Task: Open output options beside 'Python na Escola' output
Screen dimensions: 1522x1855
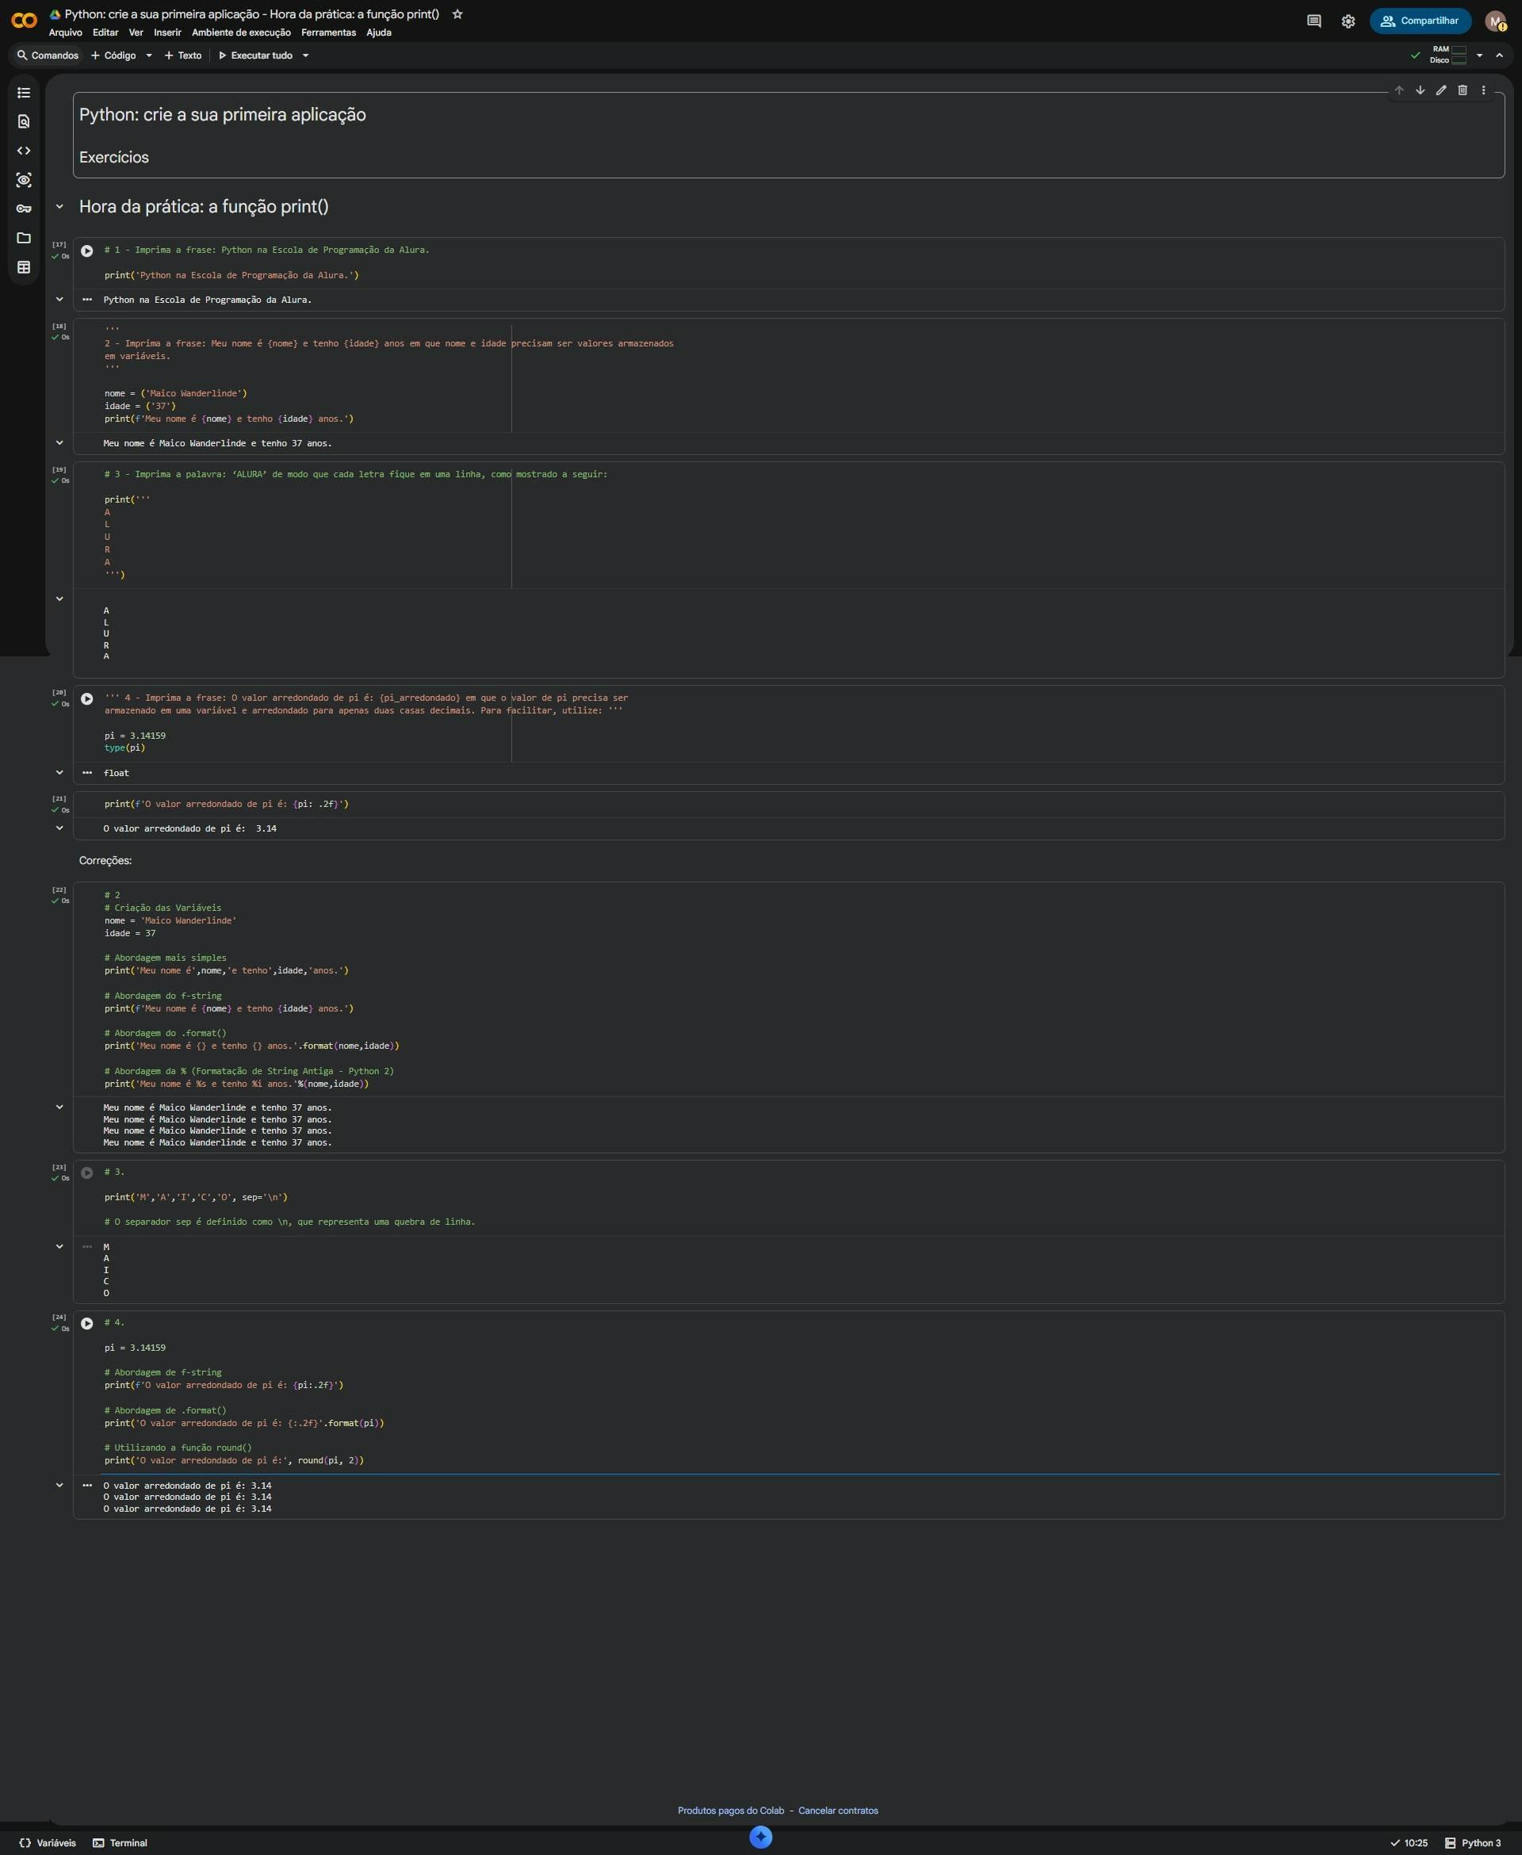Action: [86, 300]
